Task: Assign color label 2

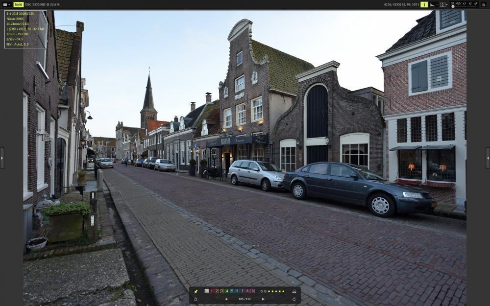Action: pyautogui.click(x=217, y=291)
